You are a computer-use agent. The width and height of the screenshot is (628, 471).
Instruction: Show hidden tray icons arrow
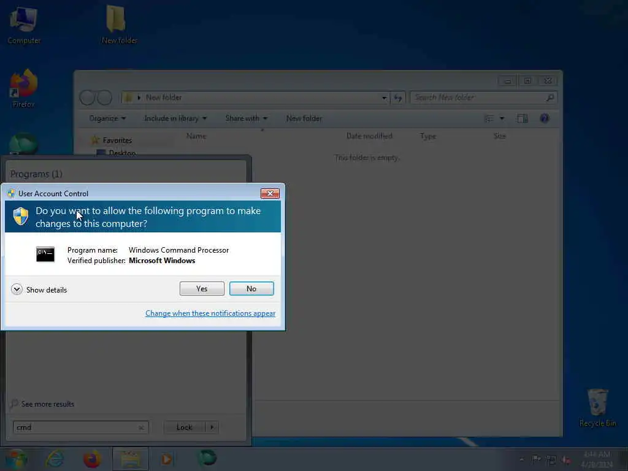click(521, 459)
